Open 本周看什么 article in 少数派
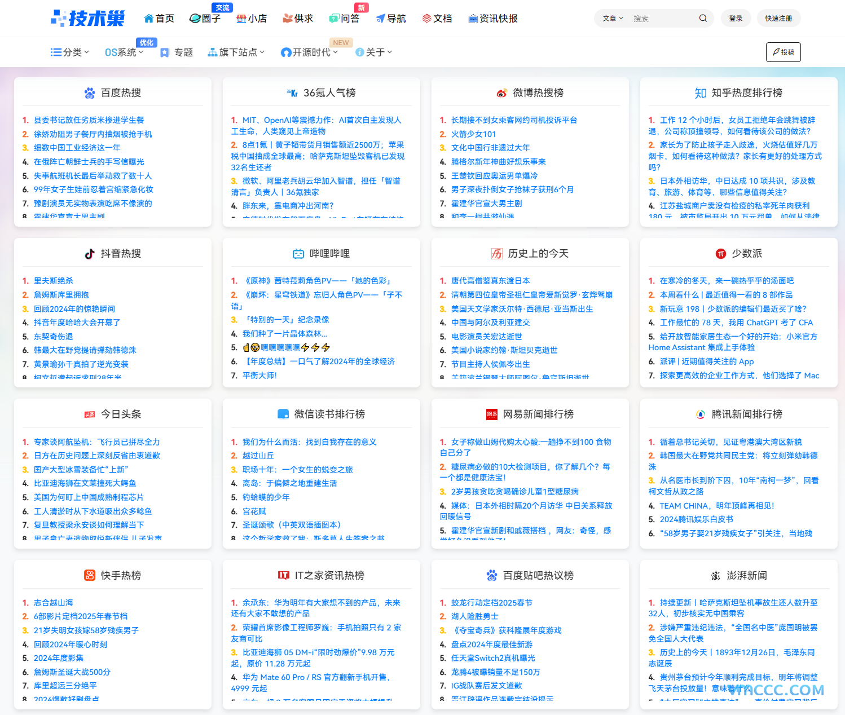The height and width of the screenshot is (715, 845). pos(726,295)
